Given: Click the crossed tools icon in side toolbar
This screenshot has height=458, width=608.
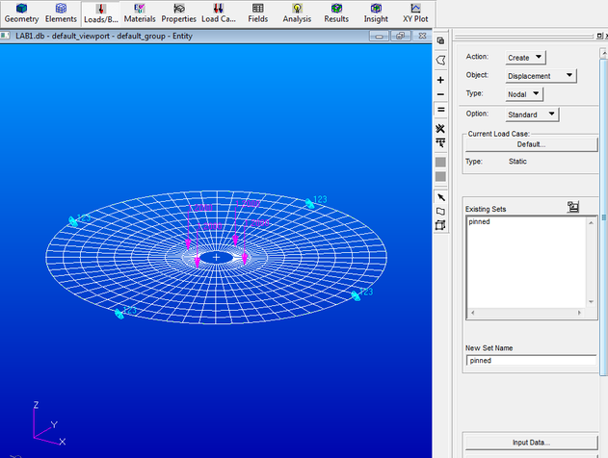Looking at the screenshot, I should [x=440, y=128].
